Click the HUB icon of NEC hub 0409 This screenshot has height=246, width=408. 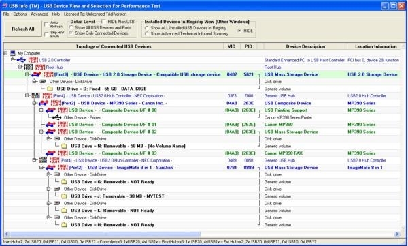click(43, 160)
